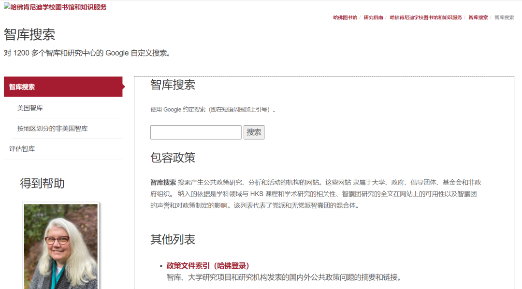Click the large 智库搜索 page title
Viewport: 522px width, 289px height.
point(29,34)
